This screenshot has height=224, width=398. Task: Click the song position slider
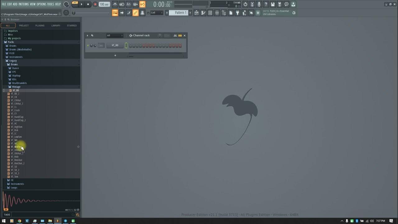pos(91,13)
